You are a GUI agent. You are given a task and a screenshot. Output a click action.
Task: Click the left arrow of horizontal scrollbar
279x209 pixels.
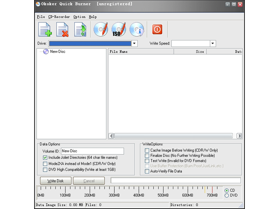click(111, 136)
